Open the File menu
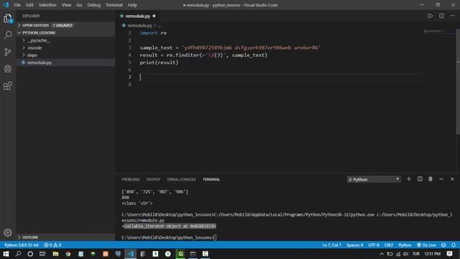Viewport: 460px width, 259px height. (x=17, y=5)
